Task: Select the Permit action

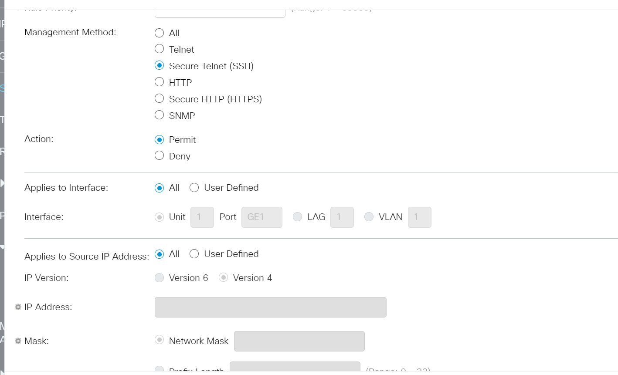Action: click(159, 139)
